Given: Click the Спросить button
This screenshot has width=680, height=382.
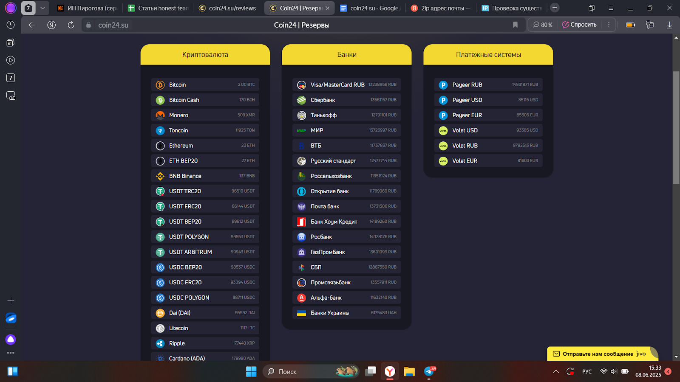Looking at the screenshot, I should (579, 25).
